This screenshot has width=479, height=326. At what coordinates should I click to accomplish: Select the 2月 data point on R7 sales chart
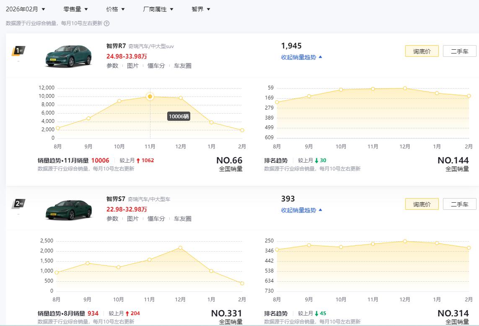242,130
